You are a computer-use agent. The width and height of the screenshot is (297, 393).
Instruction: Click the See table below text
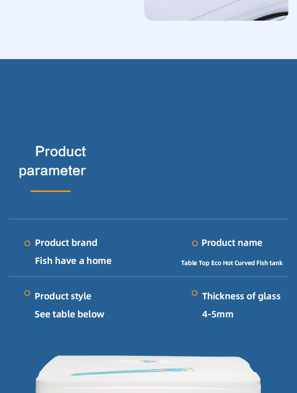(69, 314)
